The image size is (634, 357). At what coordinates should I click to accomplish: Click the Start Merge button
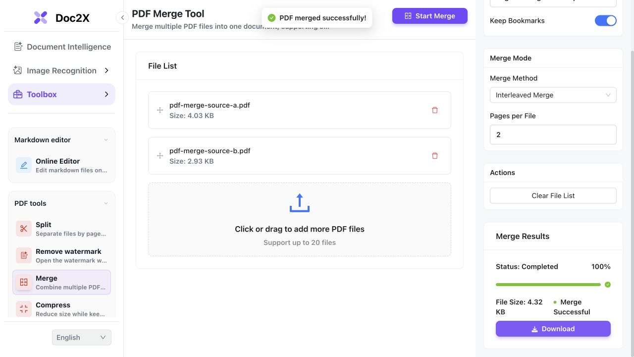click(x=430, y=16)
